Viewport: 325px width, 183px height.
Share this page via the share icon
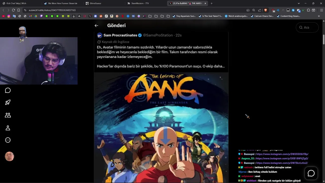pyautogui.click(x=259, y=10)
